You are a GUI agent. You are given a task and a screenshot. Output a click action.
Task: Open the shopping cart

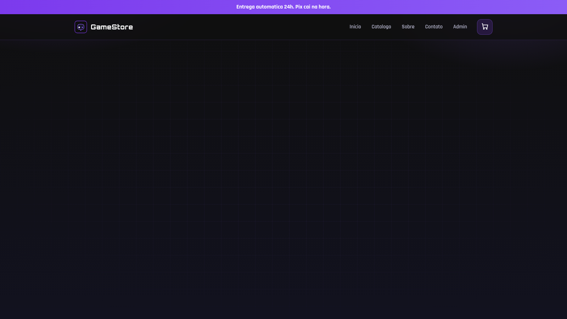pos(484,27)
